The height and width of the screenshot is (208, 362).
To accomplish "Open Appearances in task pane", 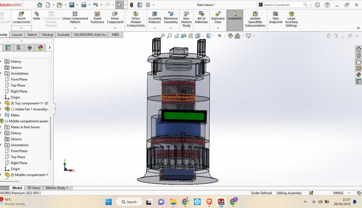I will 359,75.
